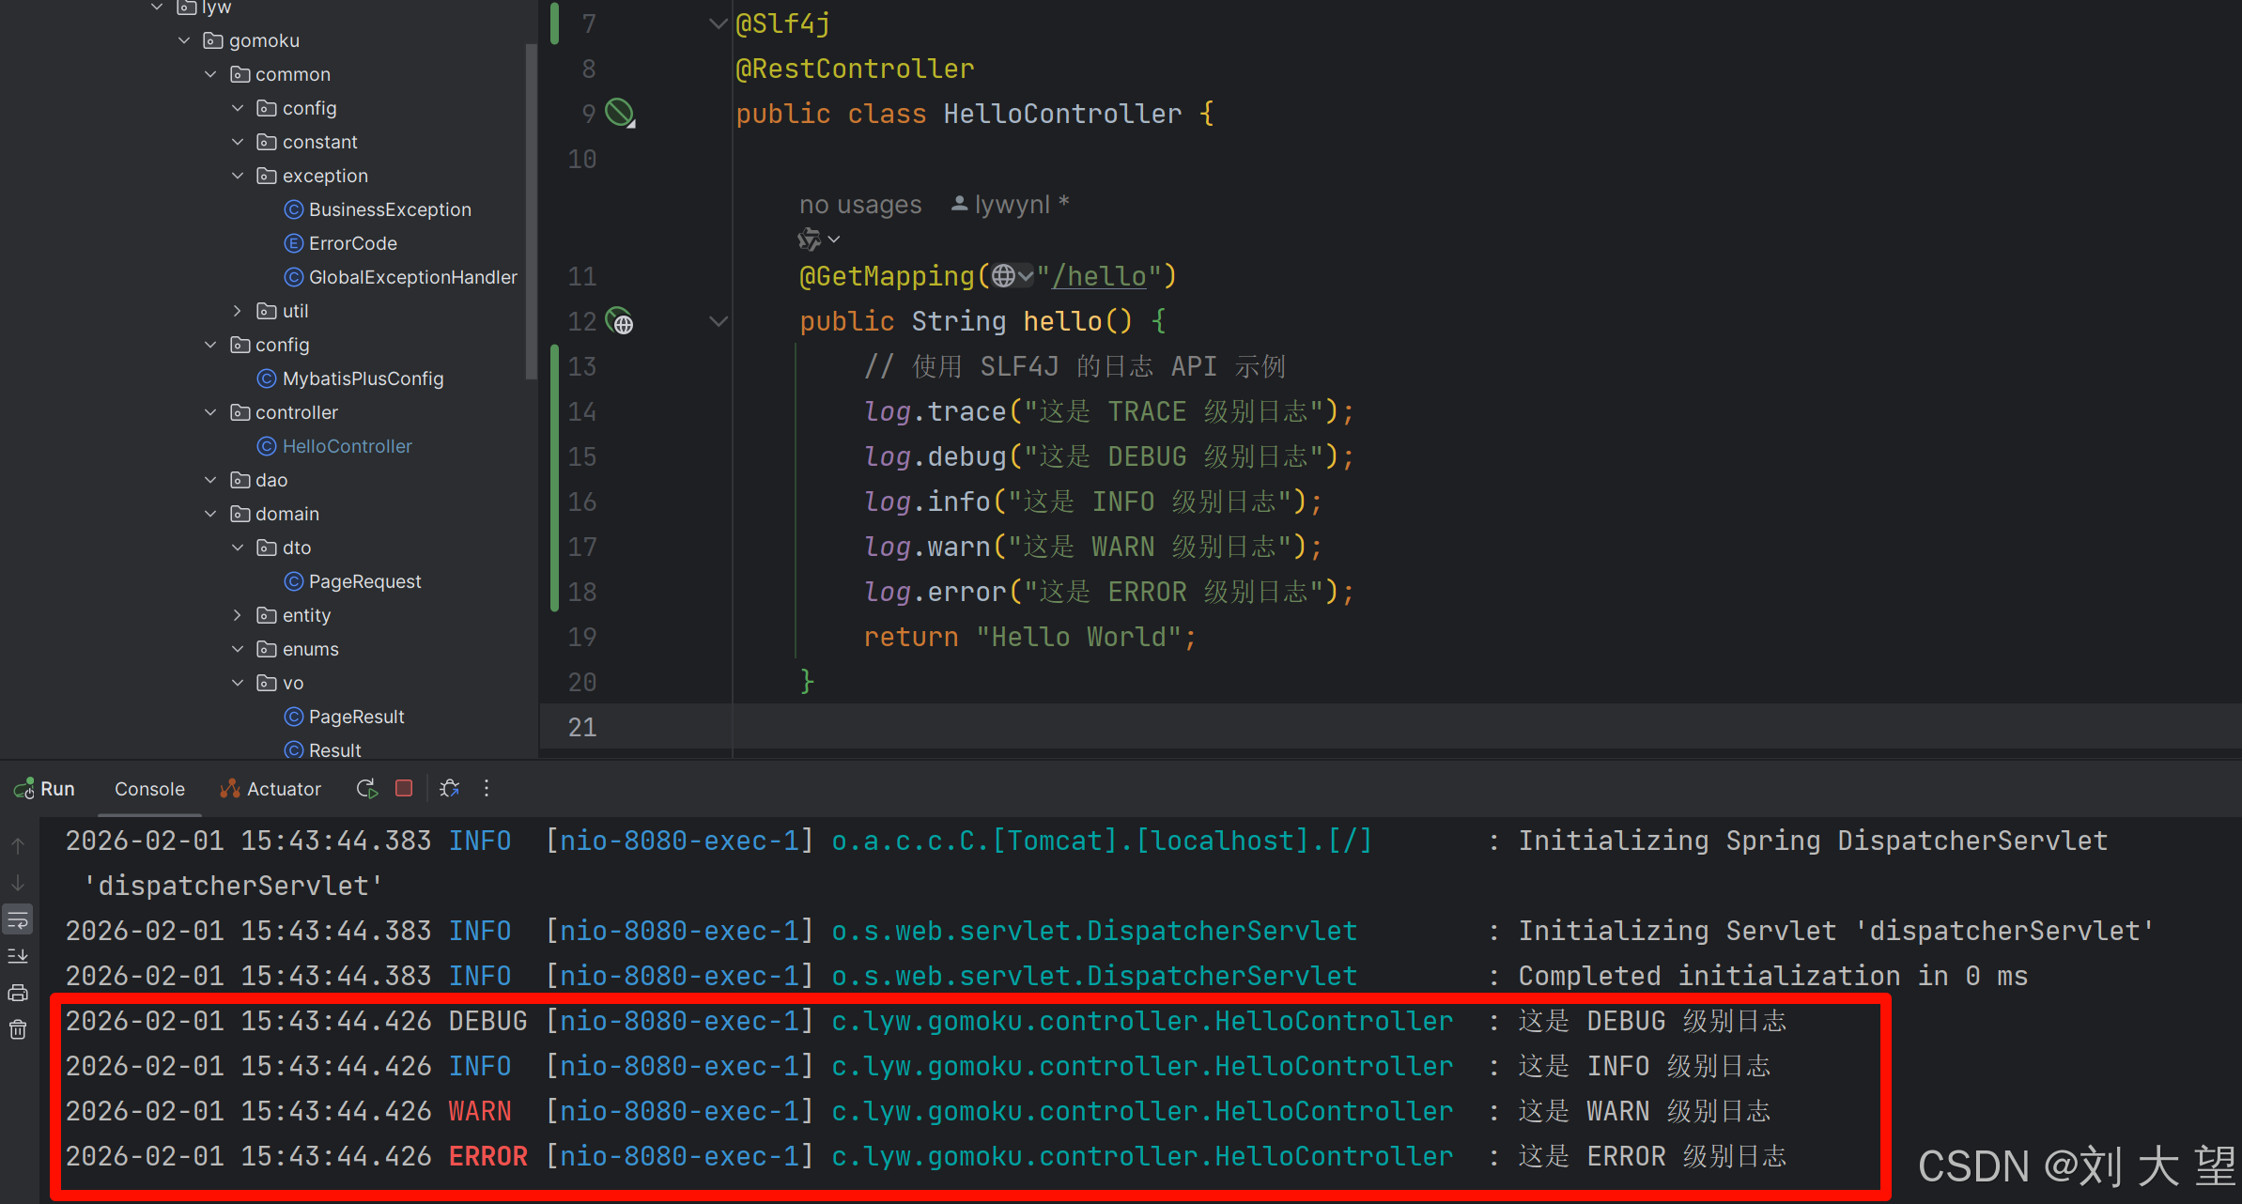Switch to the Console tab
This screenshot has width=2242, height=1204.
149,789
